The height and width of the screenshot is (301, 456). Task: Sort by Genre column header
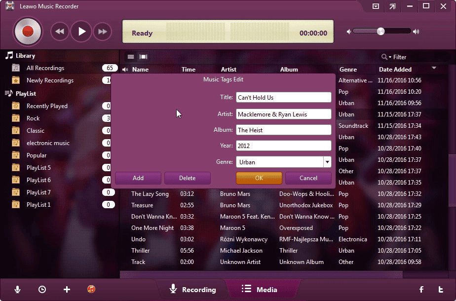click(x=348, y=69)
